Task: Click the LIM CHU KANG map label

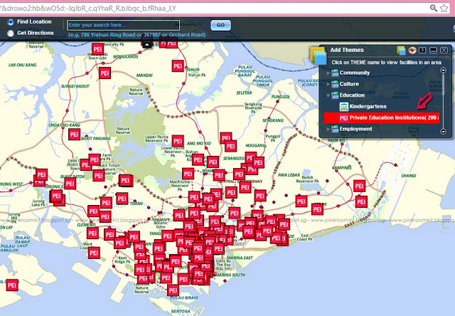Action: click(23, 65)
